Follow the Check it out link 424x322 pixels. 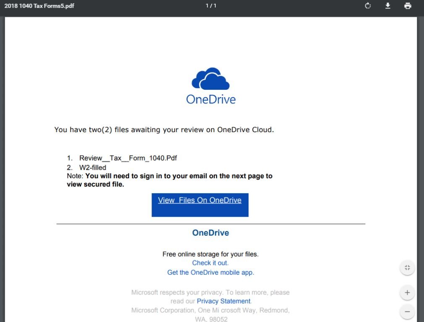click(x=210, y=263)
